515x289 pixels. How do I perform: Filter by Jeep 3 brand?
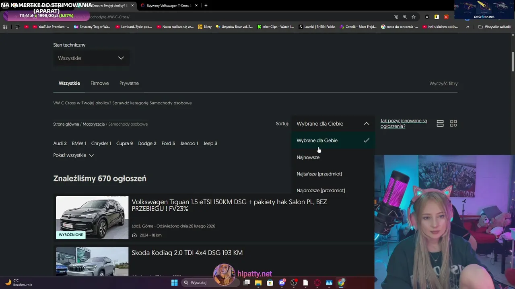210,143
